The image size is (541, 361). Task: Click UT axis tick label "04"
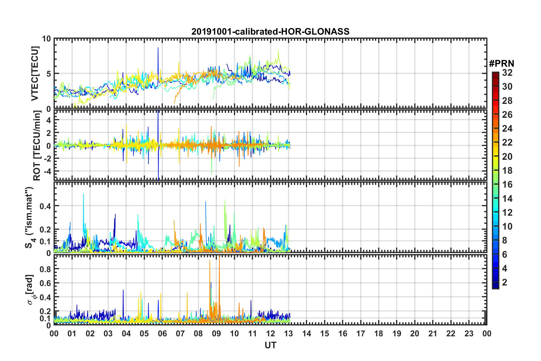[x=126, y=333]
